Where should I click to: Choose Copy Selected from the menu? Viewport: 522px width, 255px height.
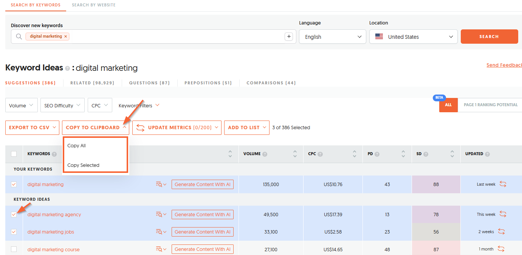pyautogui.click(x=83, y=165)
